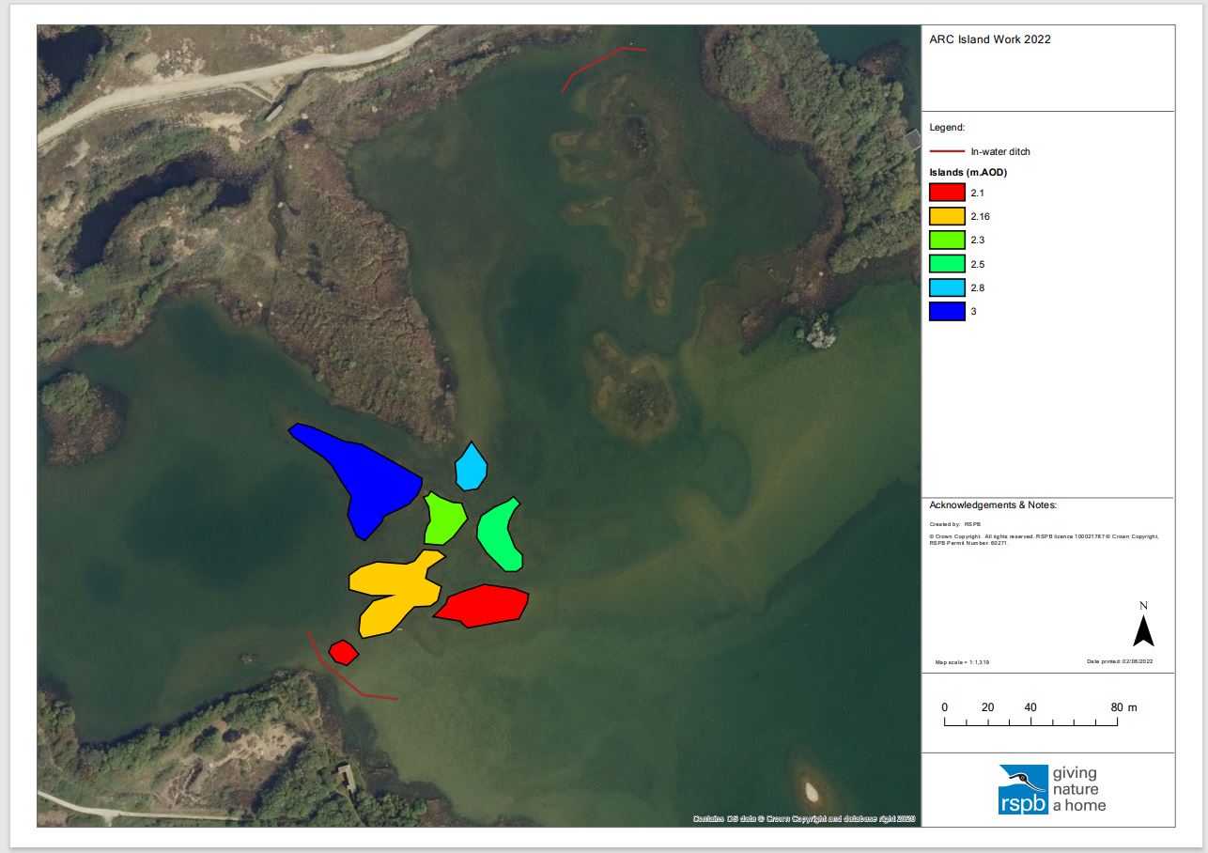Click the "Islands (m.AOD)" legend heading
The width and height of the screenshot is (1208, 853).
coord(968,173)
